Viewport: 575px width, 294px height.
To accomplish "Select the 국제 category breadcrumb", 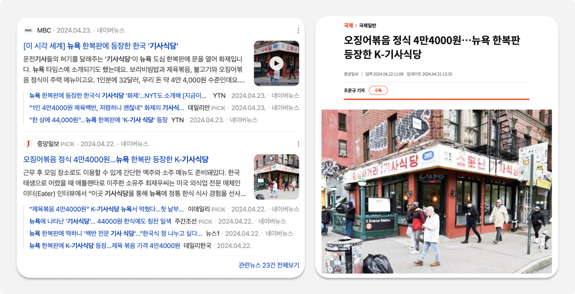I will 348,26.
